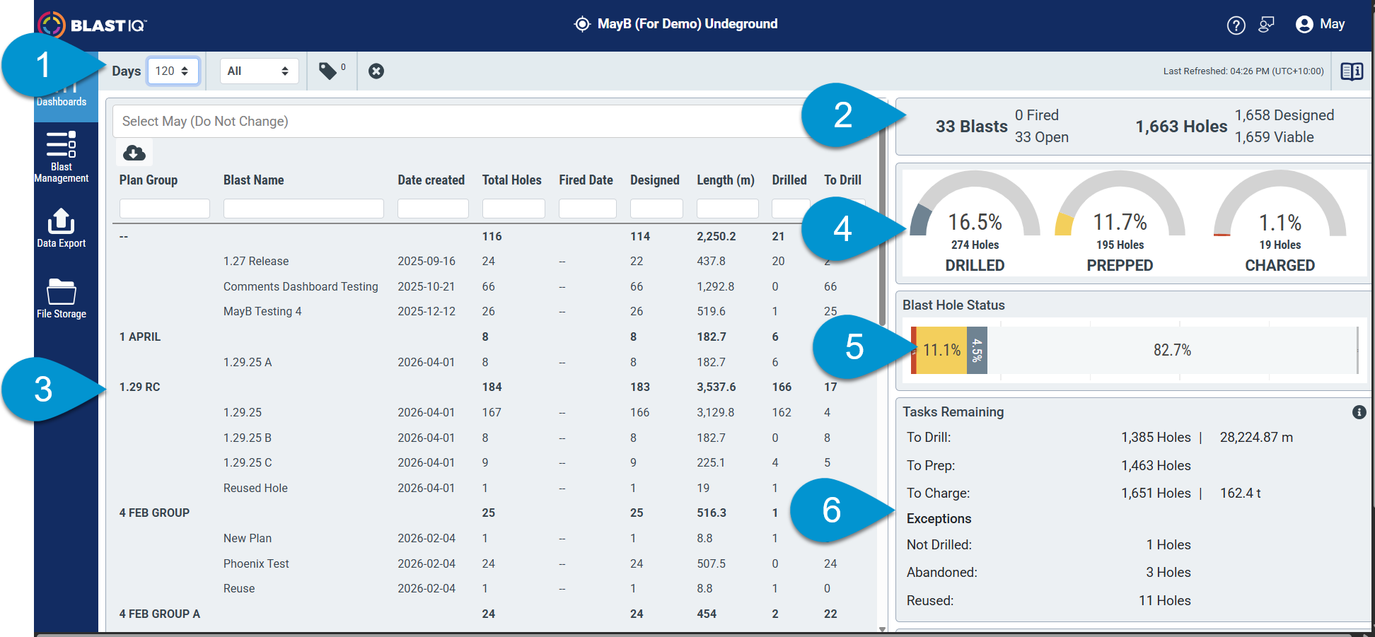Open the chat support icon

coord(1266,25)
